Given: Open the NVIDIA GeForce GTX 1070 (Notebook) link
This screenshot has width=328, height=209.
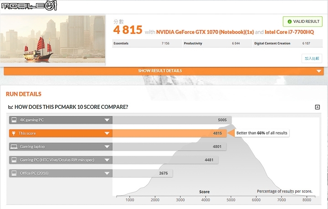Looking at the screenshot, I should [205, 32].
